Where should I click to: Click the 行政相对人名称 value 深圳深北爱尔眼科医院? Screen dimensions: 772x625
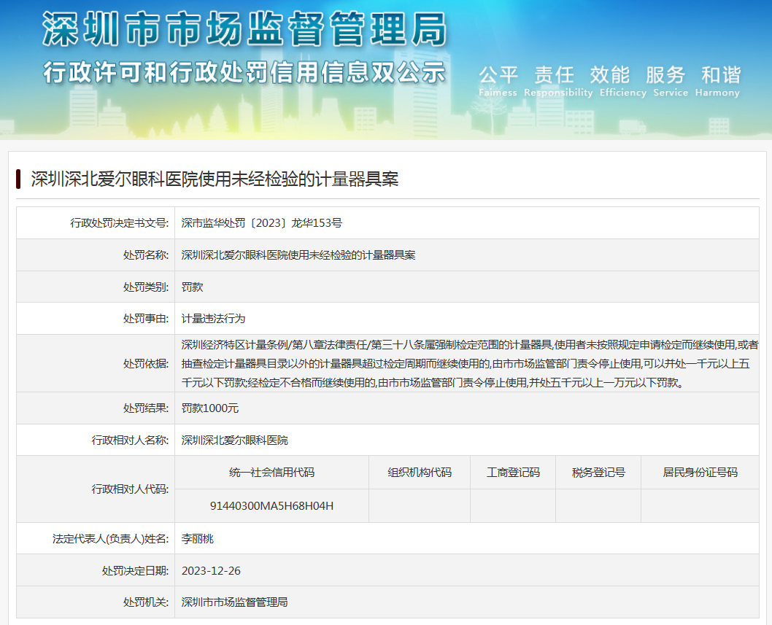(x=234, y=440)
